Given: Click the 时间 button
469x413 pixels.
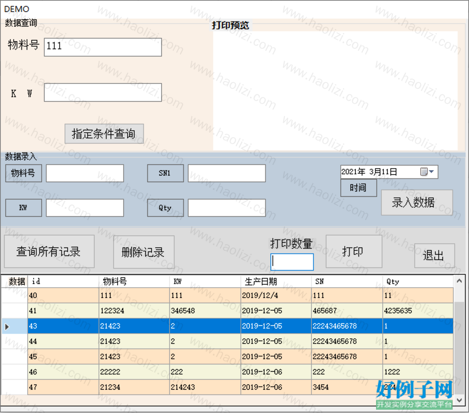Looking at the screenshot, I should click(x=358, y=188).
